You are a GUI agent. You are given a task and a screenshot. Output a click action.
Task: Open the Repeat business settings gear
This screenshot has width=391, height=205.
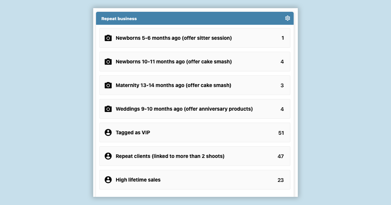287,18
